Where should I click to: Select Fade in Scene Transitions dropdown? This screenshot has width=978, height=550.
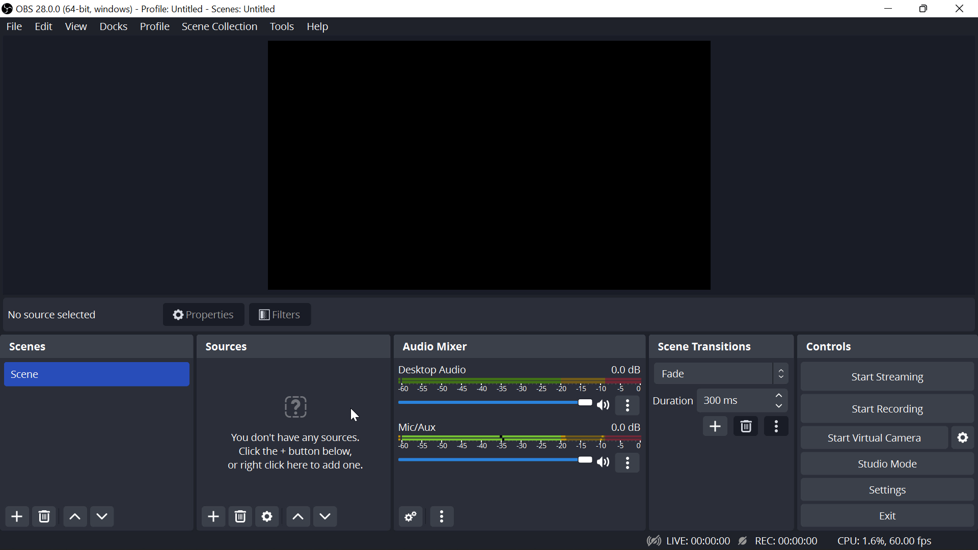click(722, 373)
